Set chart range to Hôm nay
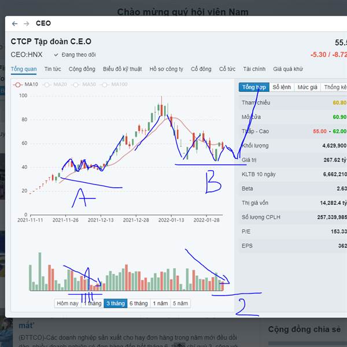 click(68, 304)
